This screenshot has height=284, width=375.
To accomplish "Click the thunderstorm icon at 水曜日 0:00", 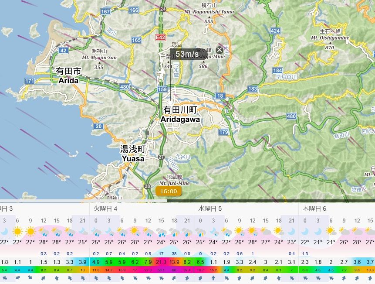I will [200, 232].
